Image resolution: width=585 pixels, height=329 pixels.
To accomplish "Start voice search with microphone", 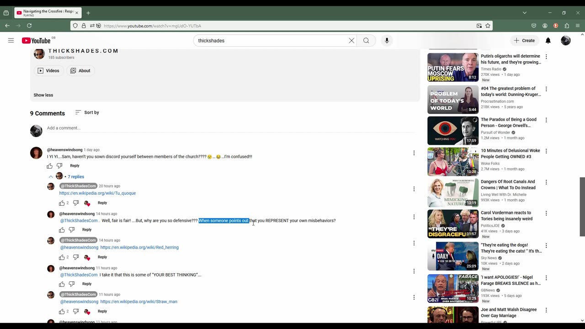I will point(387,41).
